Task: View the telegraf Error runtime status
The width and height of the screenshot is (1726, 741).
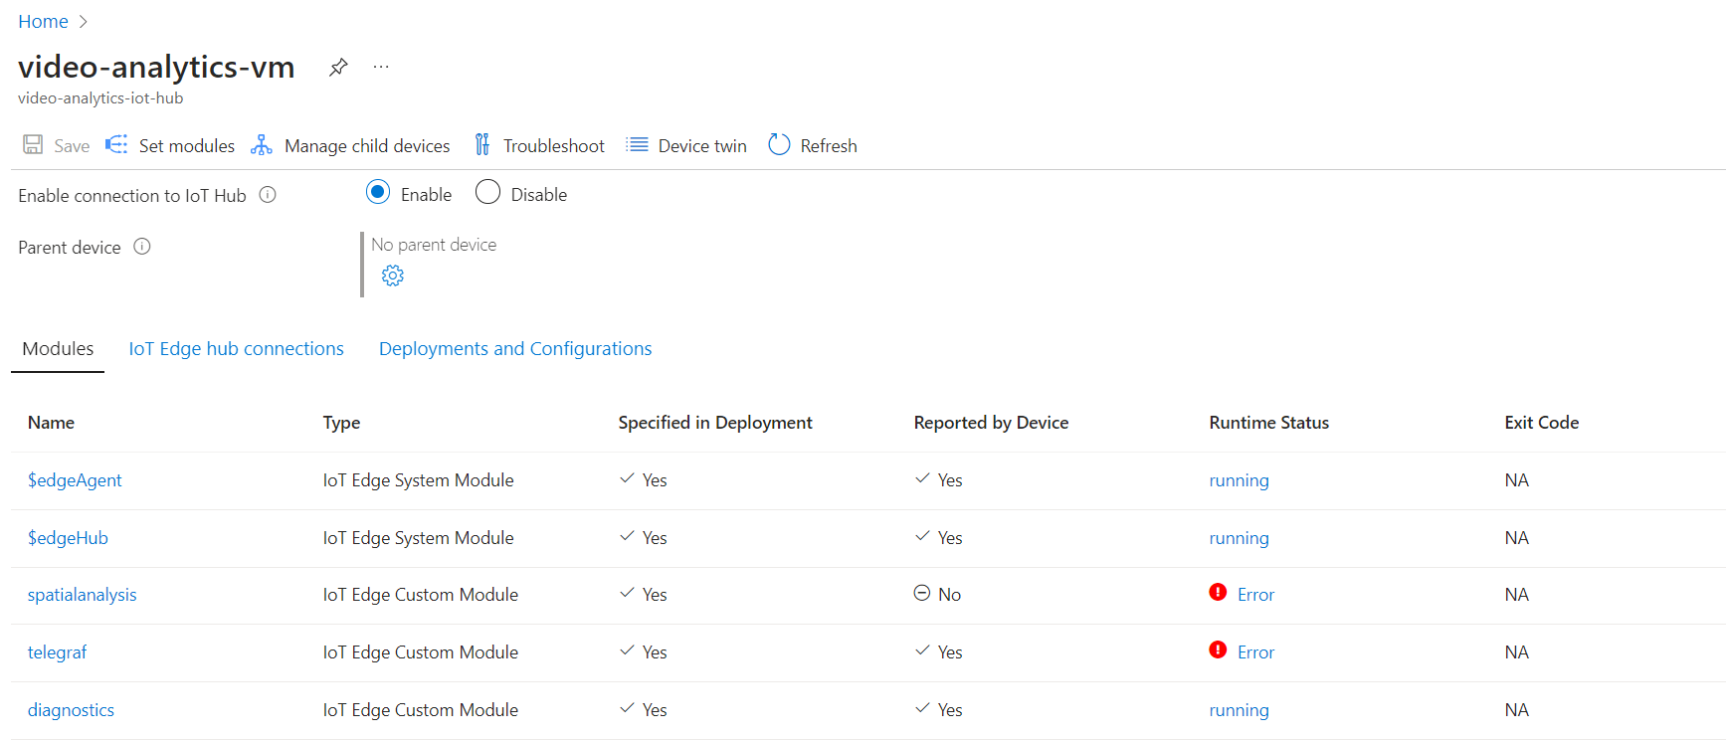Action: pos(1255,652)
